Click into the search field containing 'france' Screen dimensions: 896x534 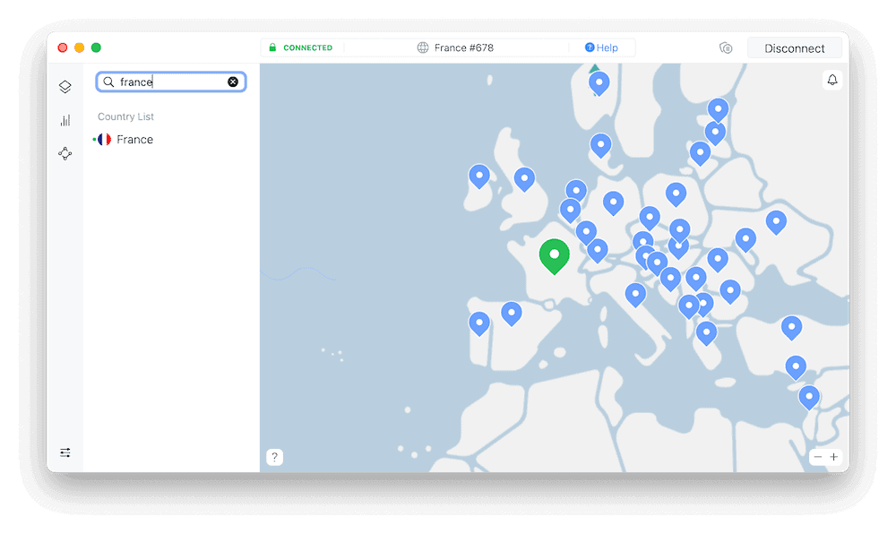click(171, 82)
